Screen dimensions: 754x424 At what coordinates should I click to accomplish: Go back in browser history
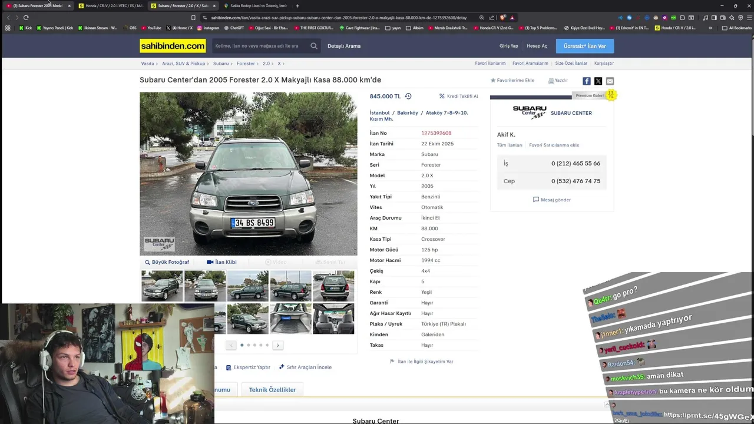(x=8, y=18)
